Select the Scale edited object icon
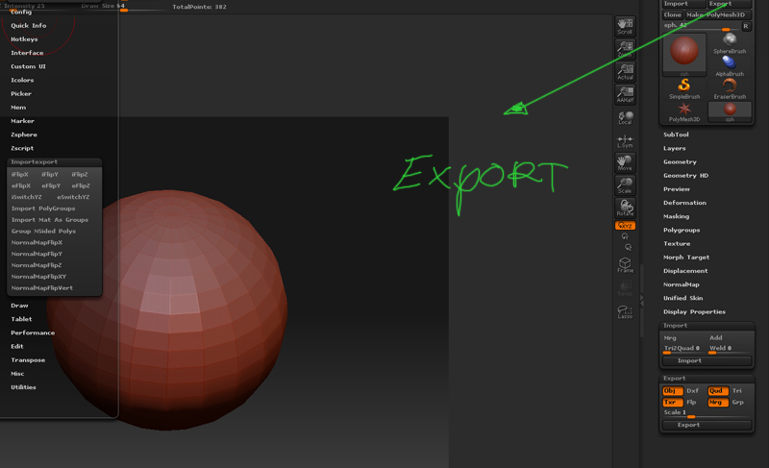769x468 pixels. click(625, 185)
